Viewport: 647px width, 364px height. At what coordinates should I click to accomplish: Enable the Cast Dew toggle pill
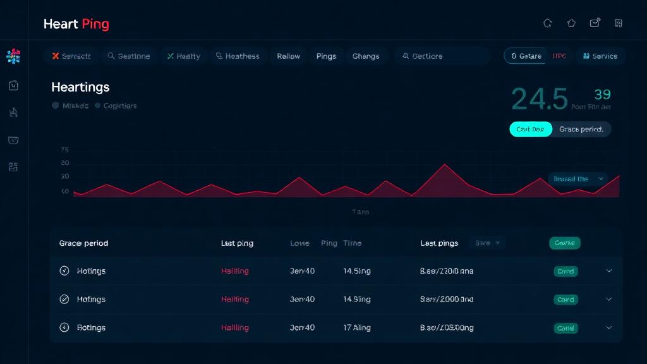pos(530,129)
